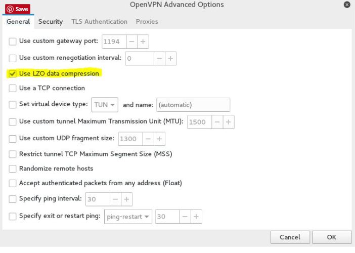The width and height of the screenshot is (355, 253).
Task: Increase renegotiation interval with plus button
Action: point(171,58)
